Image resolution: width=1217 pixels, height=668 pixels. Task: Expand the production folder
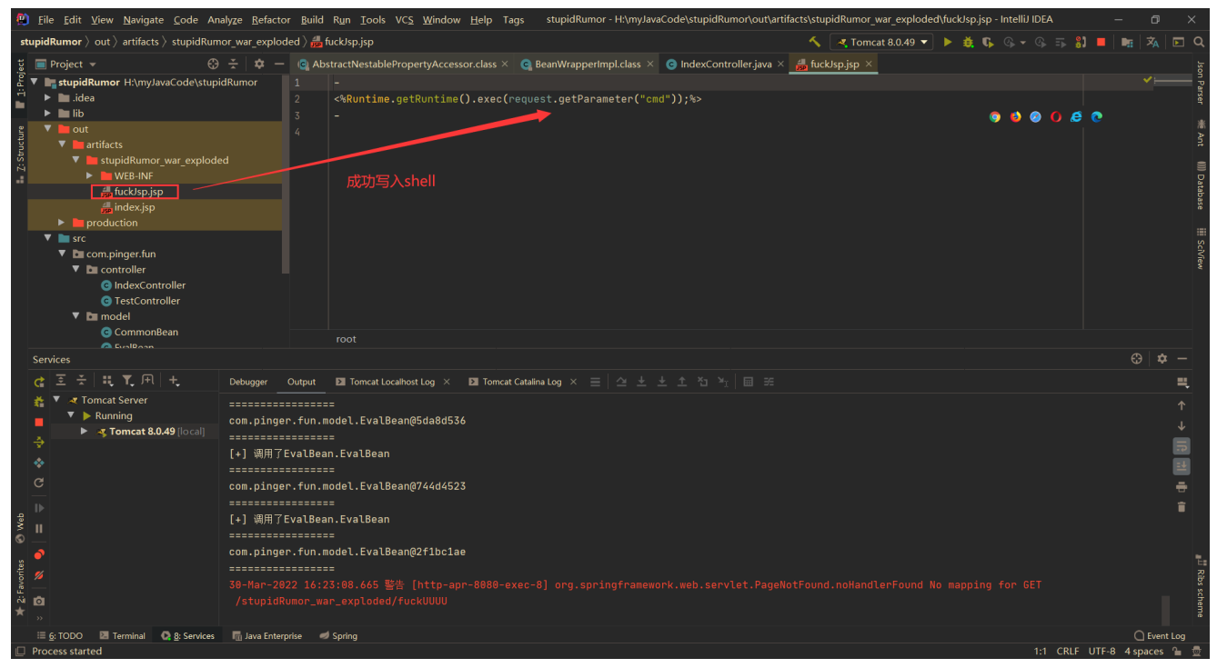pyautogui.click(x=62, y=223)
